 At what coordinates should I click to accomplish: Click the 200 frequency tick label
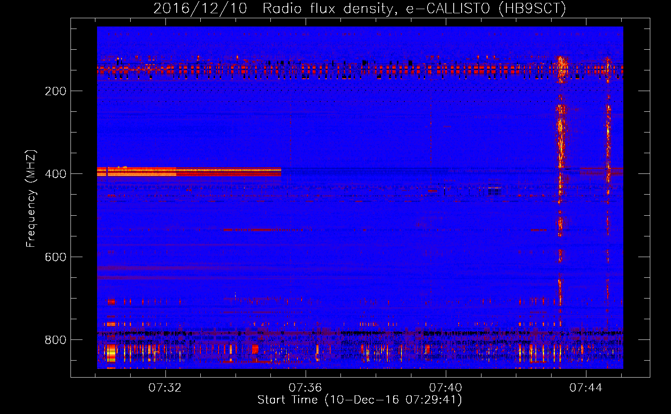click(x=56, y=91)
